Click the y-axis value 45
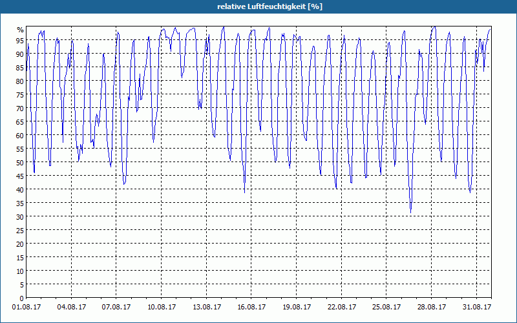Viewport: 517px width, 323px height. (20, 176)
